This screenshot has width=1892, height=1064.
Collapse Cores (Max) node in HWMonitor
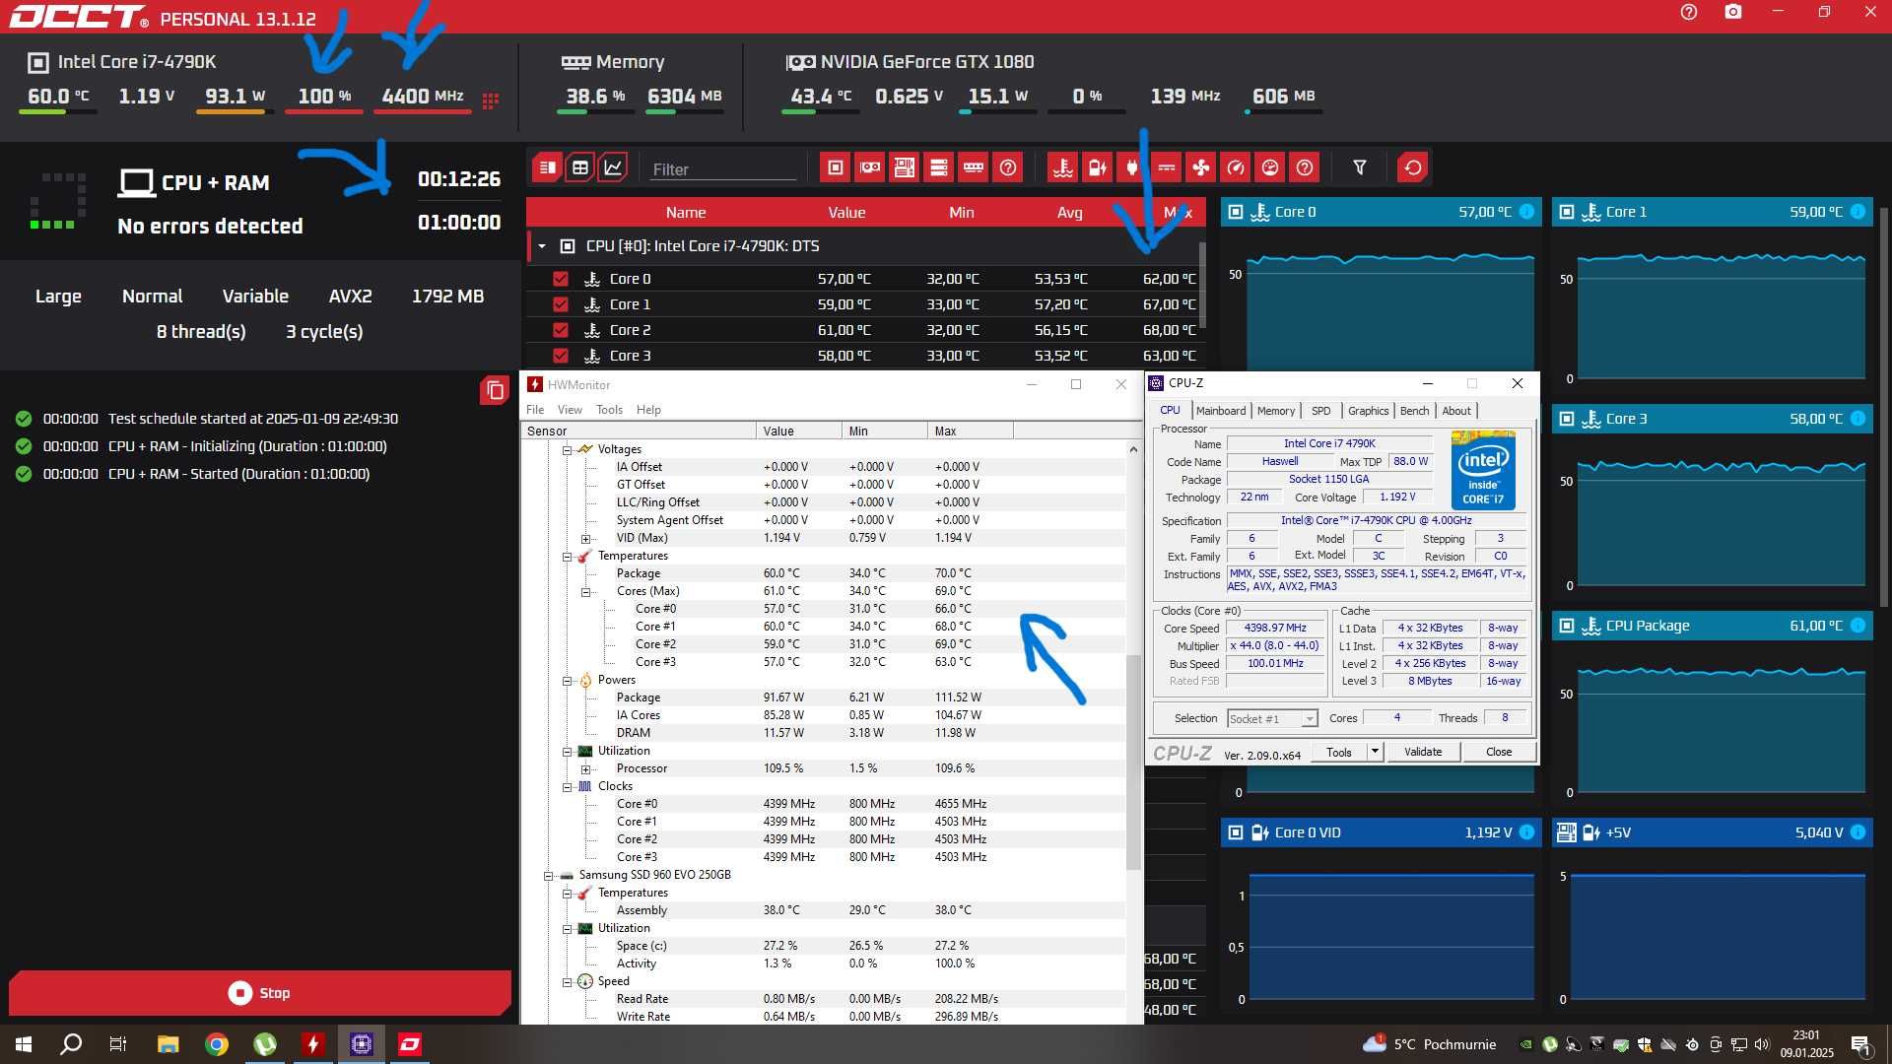585,592
